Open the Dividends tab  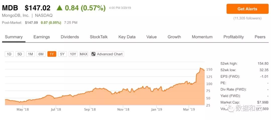(70, 37)
